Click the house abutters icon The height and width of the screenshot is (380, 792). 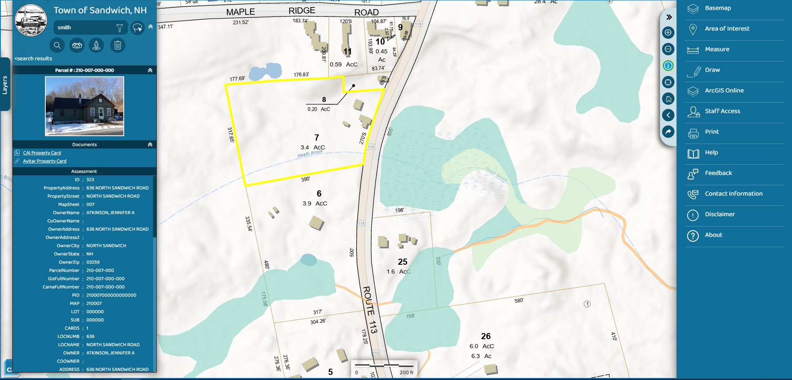pos(77,45)
